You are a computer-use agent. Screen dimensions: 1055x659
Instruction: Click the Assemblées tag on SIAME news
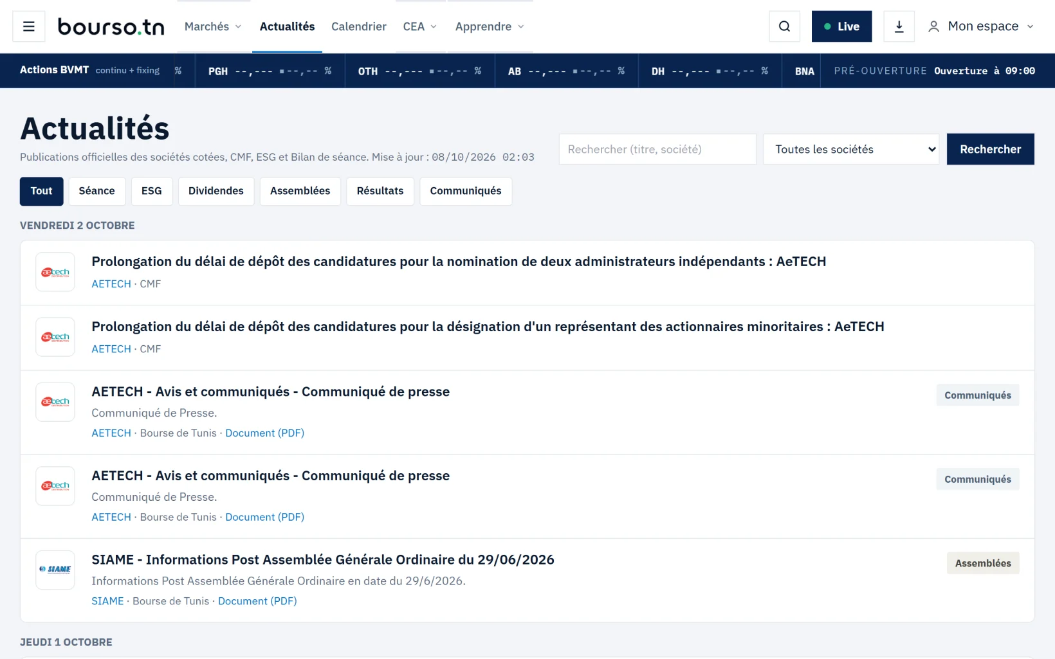983,563
